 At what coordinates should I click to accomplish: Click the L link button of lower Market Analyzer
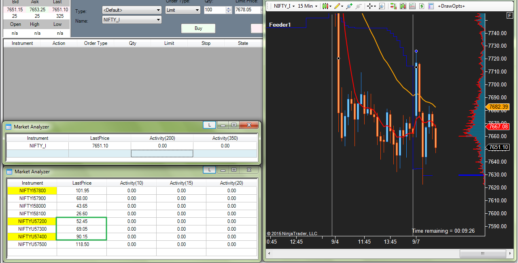210,170
